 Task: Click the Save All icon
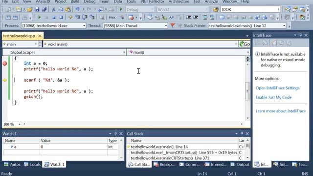44,9
